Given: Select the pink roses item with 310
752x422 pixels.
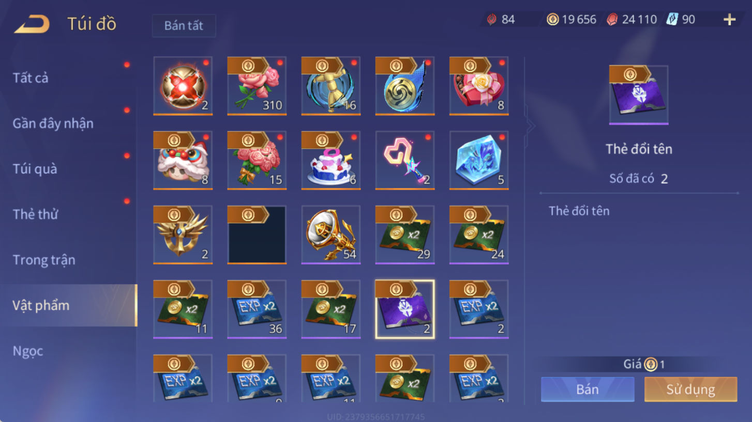Looking at the screenshot, I should click(x=257, y=86).
